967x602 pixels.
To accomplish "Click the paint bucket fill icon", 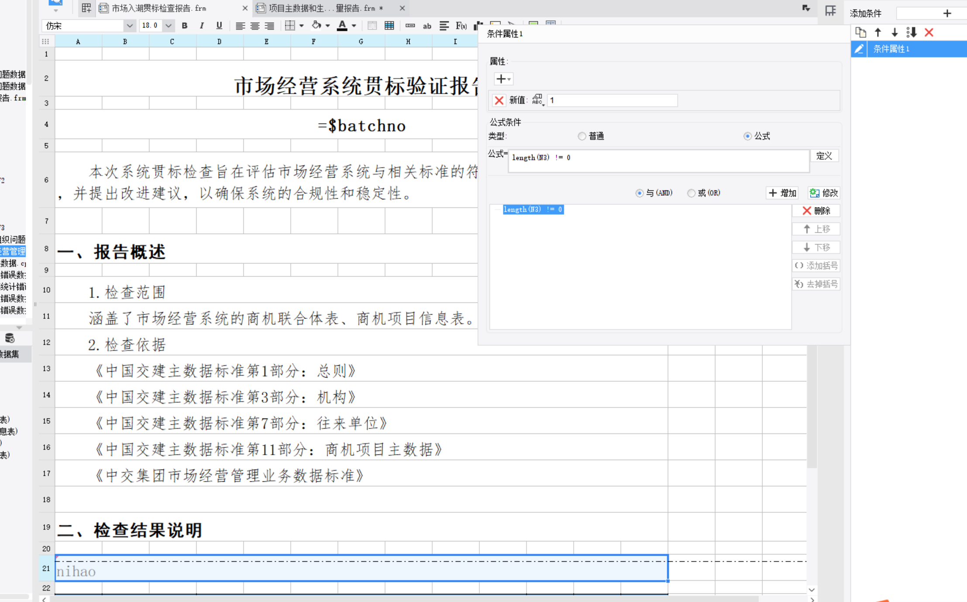I will 317,26.
